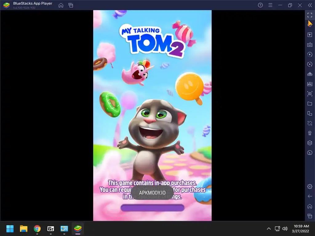
Task: Click the shake device icon
Action: click(x=310, y=123)
